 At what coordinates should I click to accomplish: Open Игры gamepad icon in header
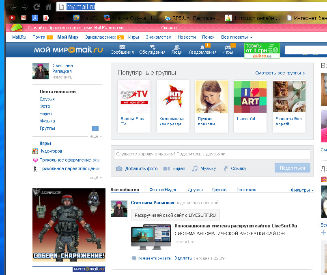pos(228,47)
